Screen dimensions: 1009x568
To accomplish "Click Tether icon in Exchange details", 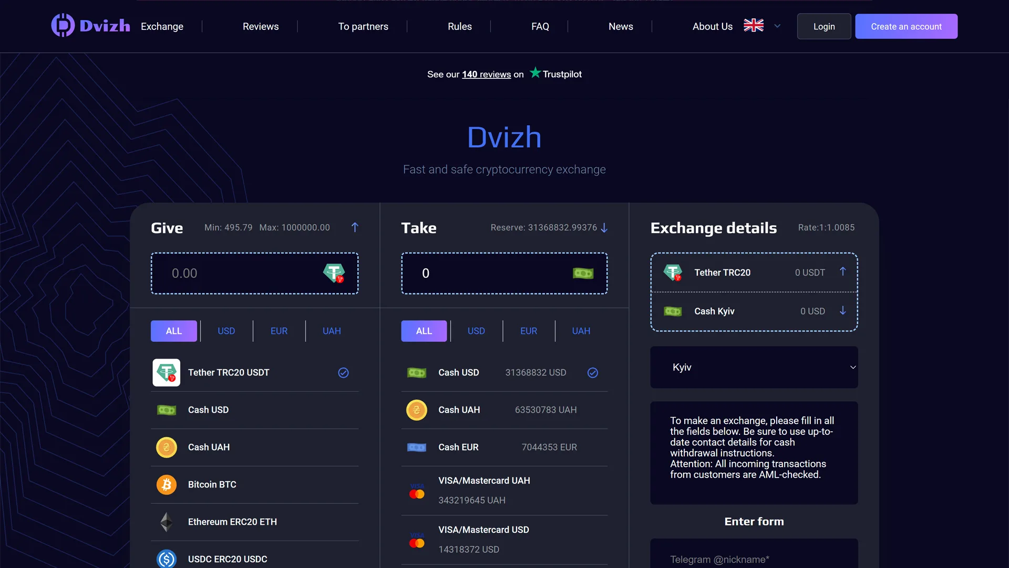I will [x=673, y=272].
